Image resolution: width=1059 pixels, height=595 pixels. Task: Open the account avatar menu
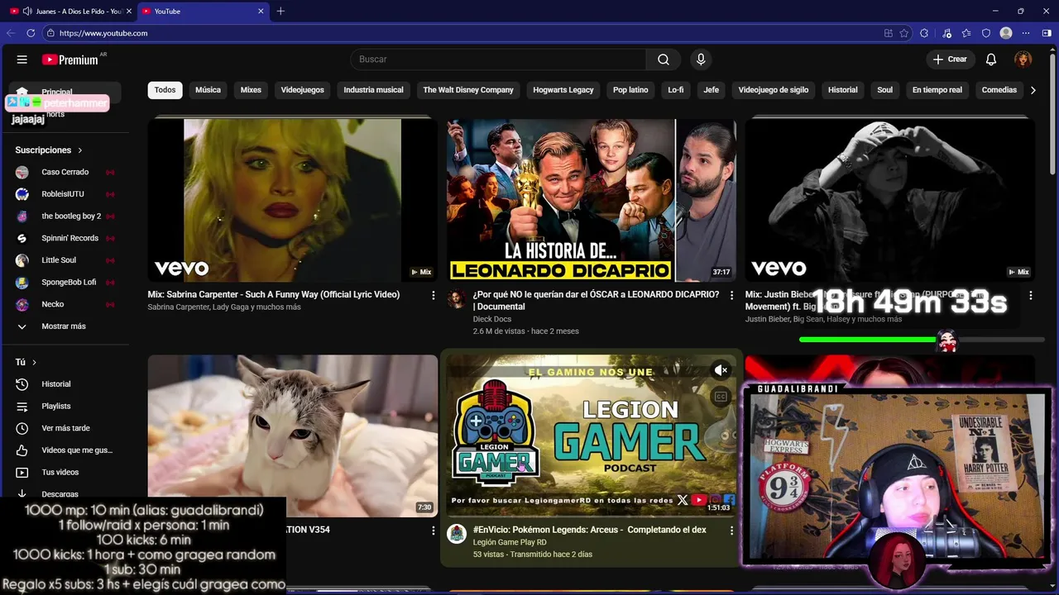point(1023,59)
